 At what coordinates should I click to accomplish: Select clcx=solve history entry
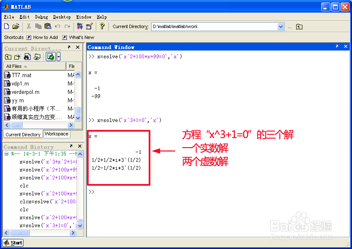pyautogui.click(x=48, y=202)
